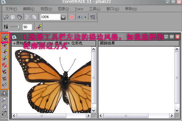This screenshot has width=182, height=121.
Task: Click the 跟踪结果 pane header
Action: (139, 43)
